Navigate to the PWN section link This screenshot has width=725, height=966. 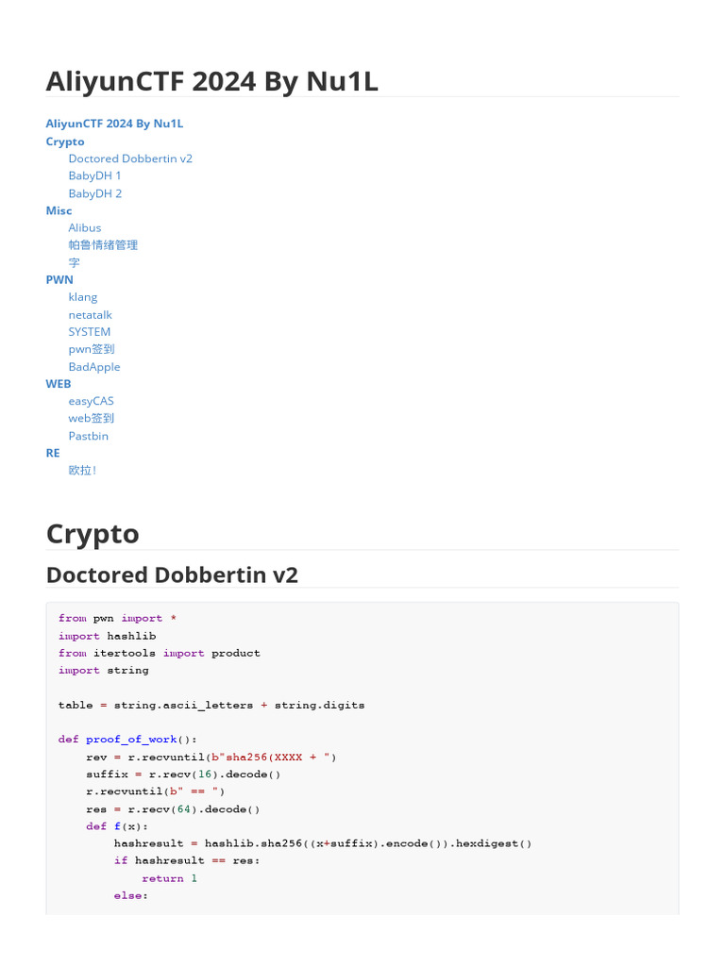click(x=59, y=279)
